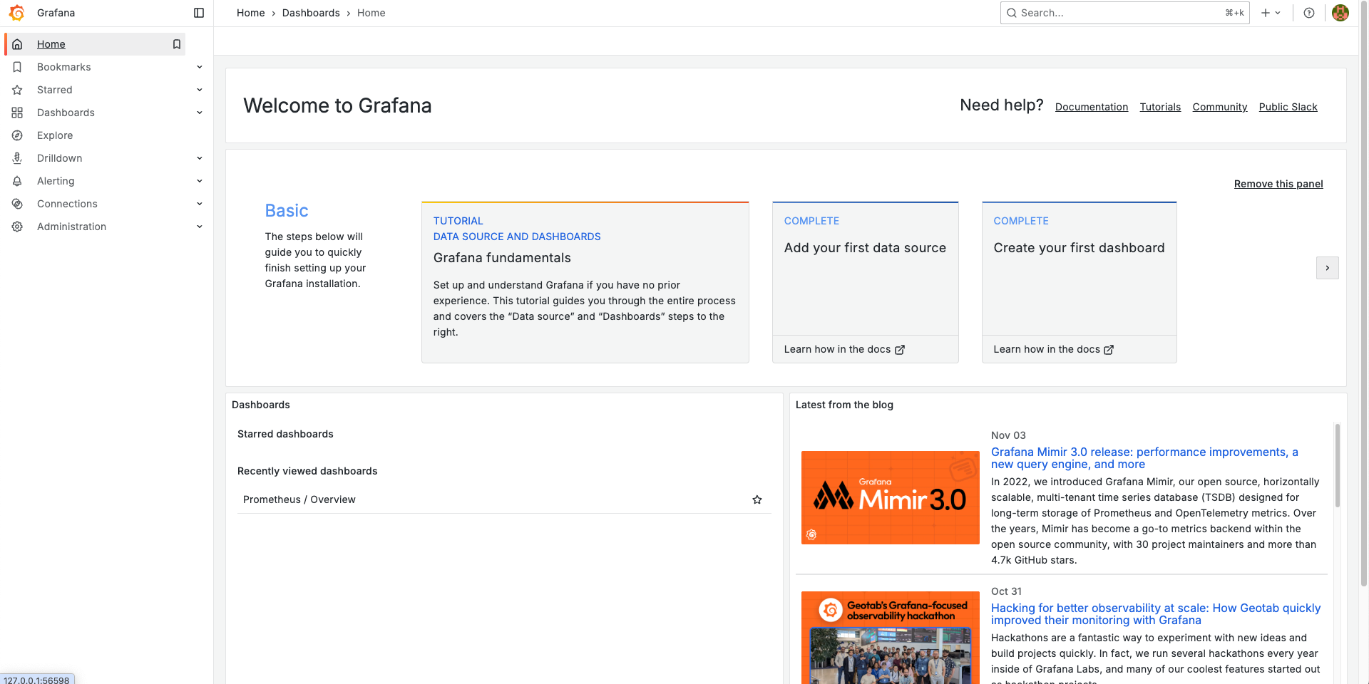The width and height of the screenshot is (1369, 684).
Task: Click the Explore compass icon
Action: [17, 135]
